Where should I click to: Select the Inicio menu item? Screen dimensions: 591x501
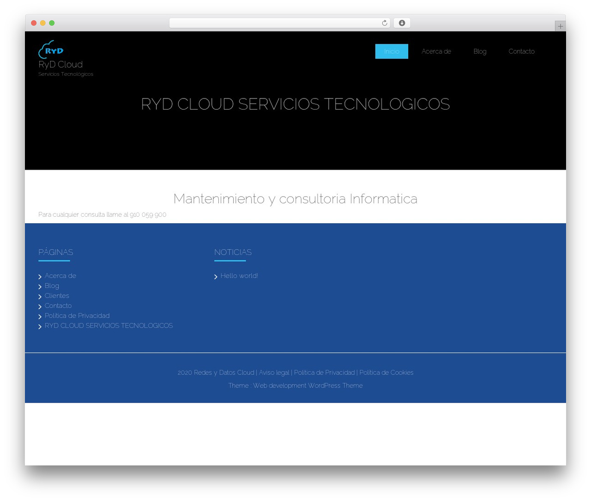(392, 51)
